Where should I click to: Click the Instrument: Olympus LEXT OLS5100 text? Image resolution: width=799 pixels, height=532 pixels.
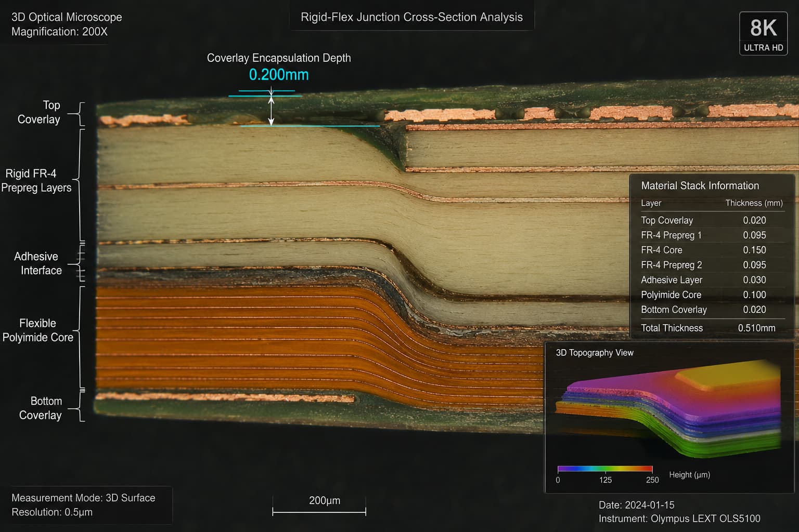(x=679, y=518)
